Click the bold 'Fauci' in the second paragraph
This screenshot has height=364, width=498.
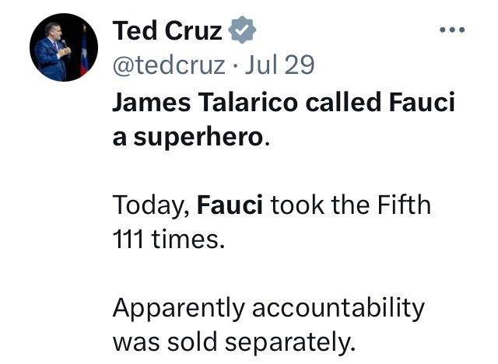pos(230,205)
